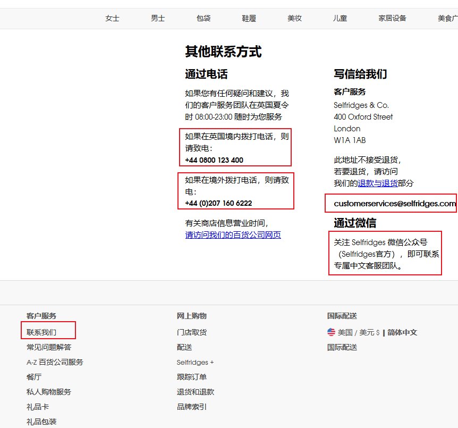Go to 跟踪订单 page
Viewport: 458px width, 428px height.
192,377
